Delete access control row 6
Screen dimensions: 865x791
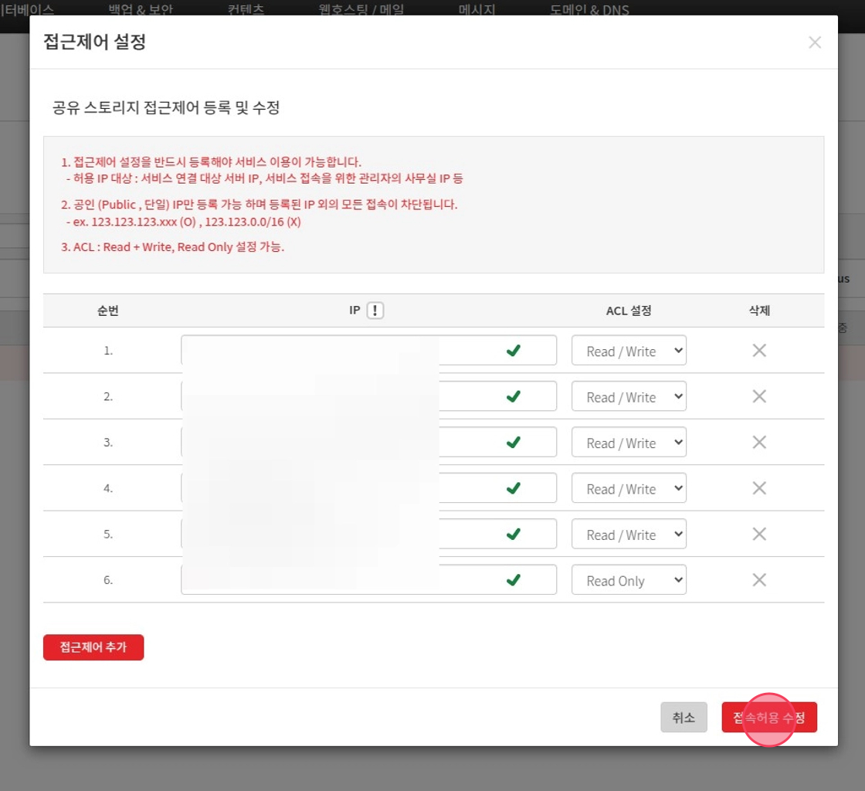[759, 580]
